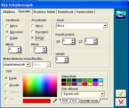
Task: Pick the bright green basic swatch
Action: tap(90, 80)
